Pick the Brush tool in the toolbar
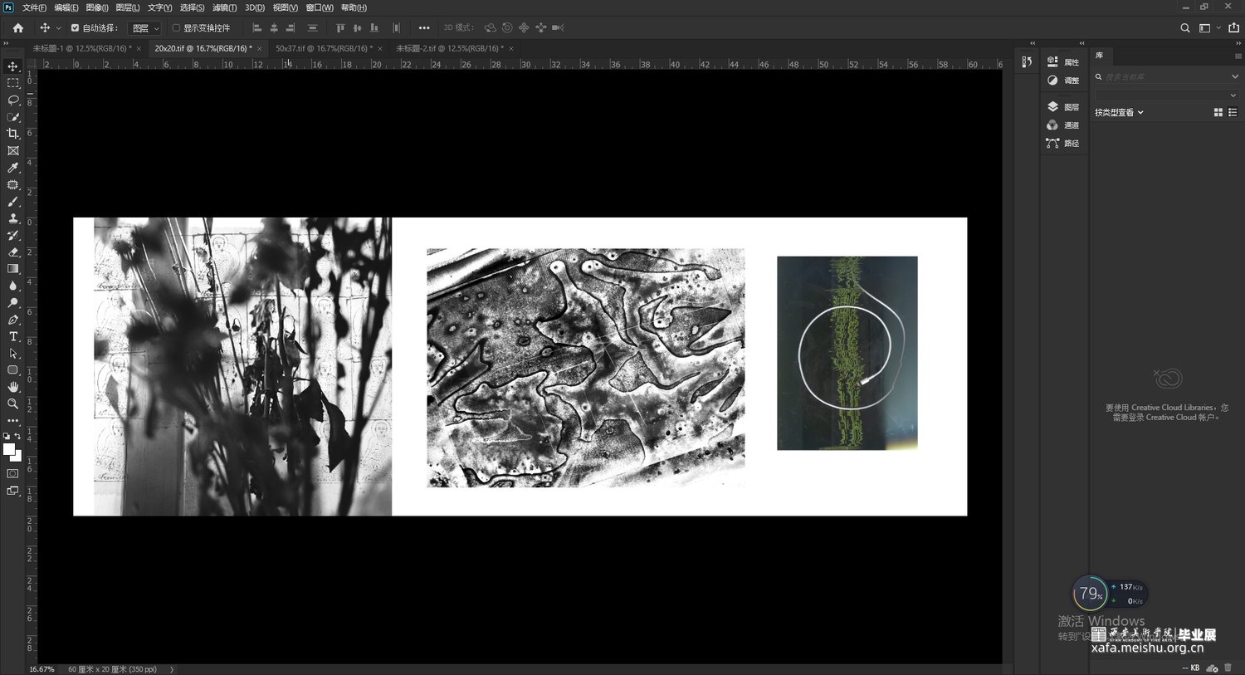 12,202
